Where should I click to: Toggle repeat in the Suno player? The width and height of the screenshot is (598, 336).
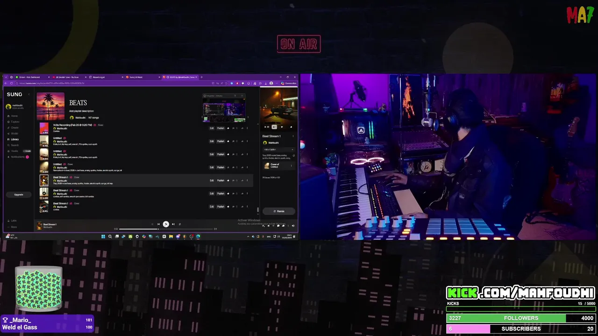coord(180,224)
